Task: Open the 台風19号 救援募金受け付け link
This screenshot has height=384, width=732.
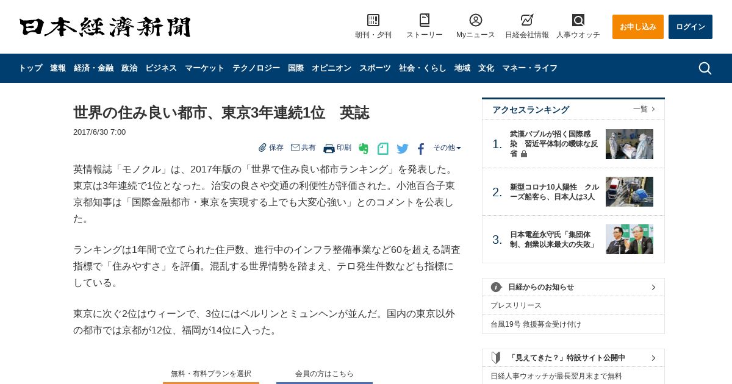Action: pos(536,324)
